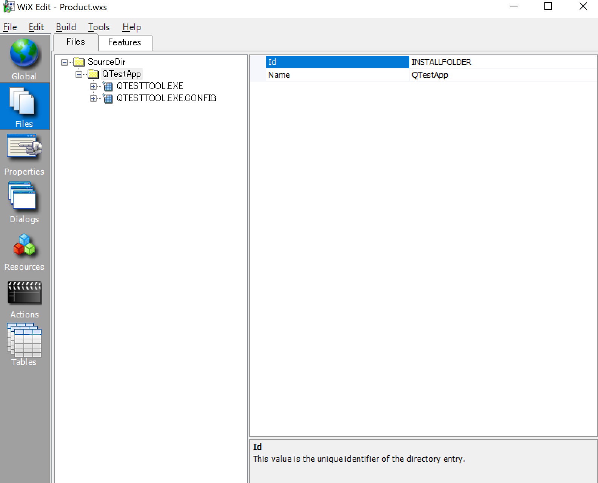
Task: Edit the INSTALLFOLDER Id value
Action: click(x=503, y=62)
